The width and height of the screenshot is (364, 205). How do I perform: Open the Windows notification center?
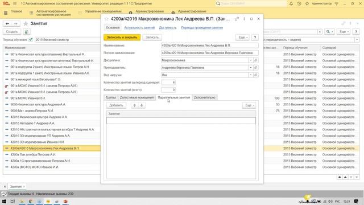point(357,201)
